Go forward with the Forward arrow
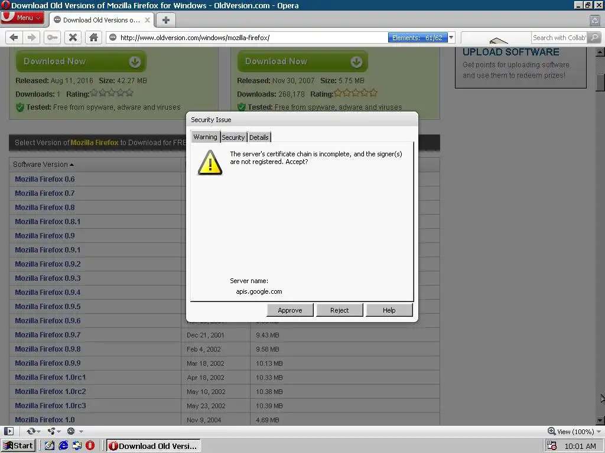The width and height of the screenshot is (605, 453). point(32,37)
